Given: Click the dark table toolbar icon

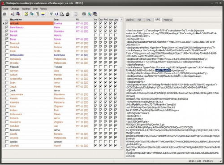Looking at the screenshot, I should tap(84, 14).
